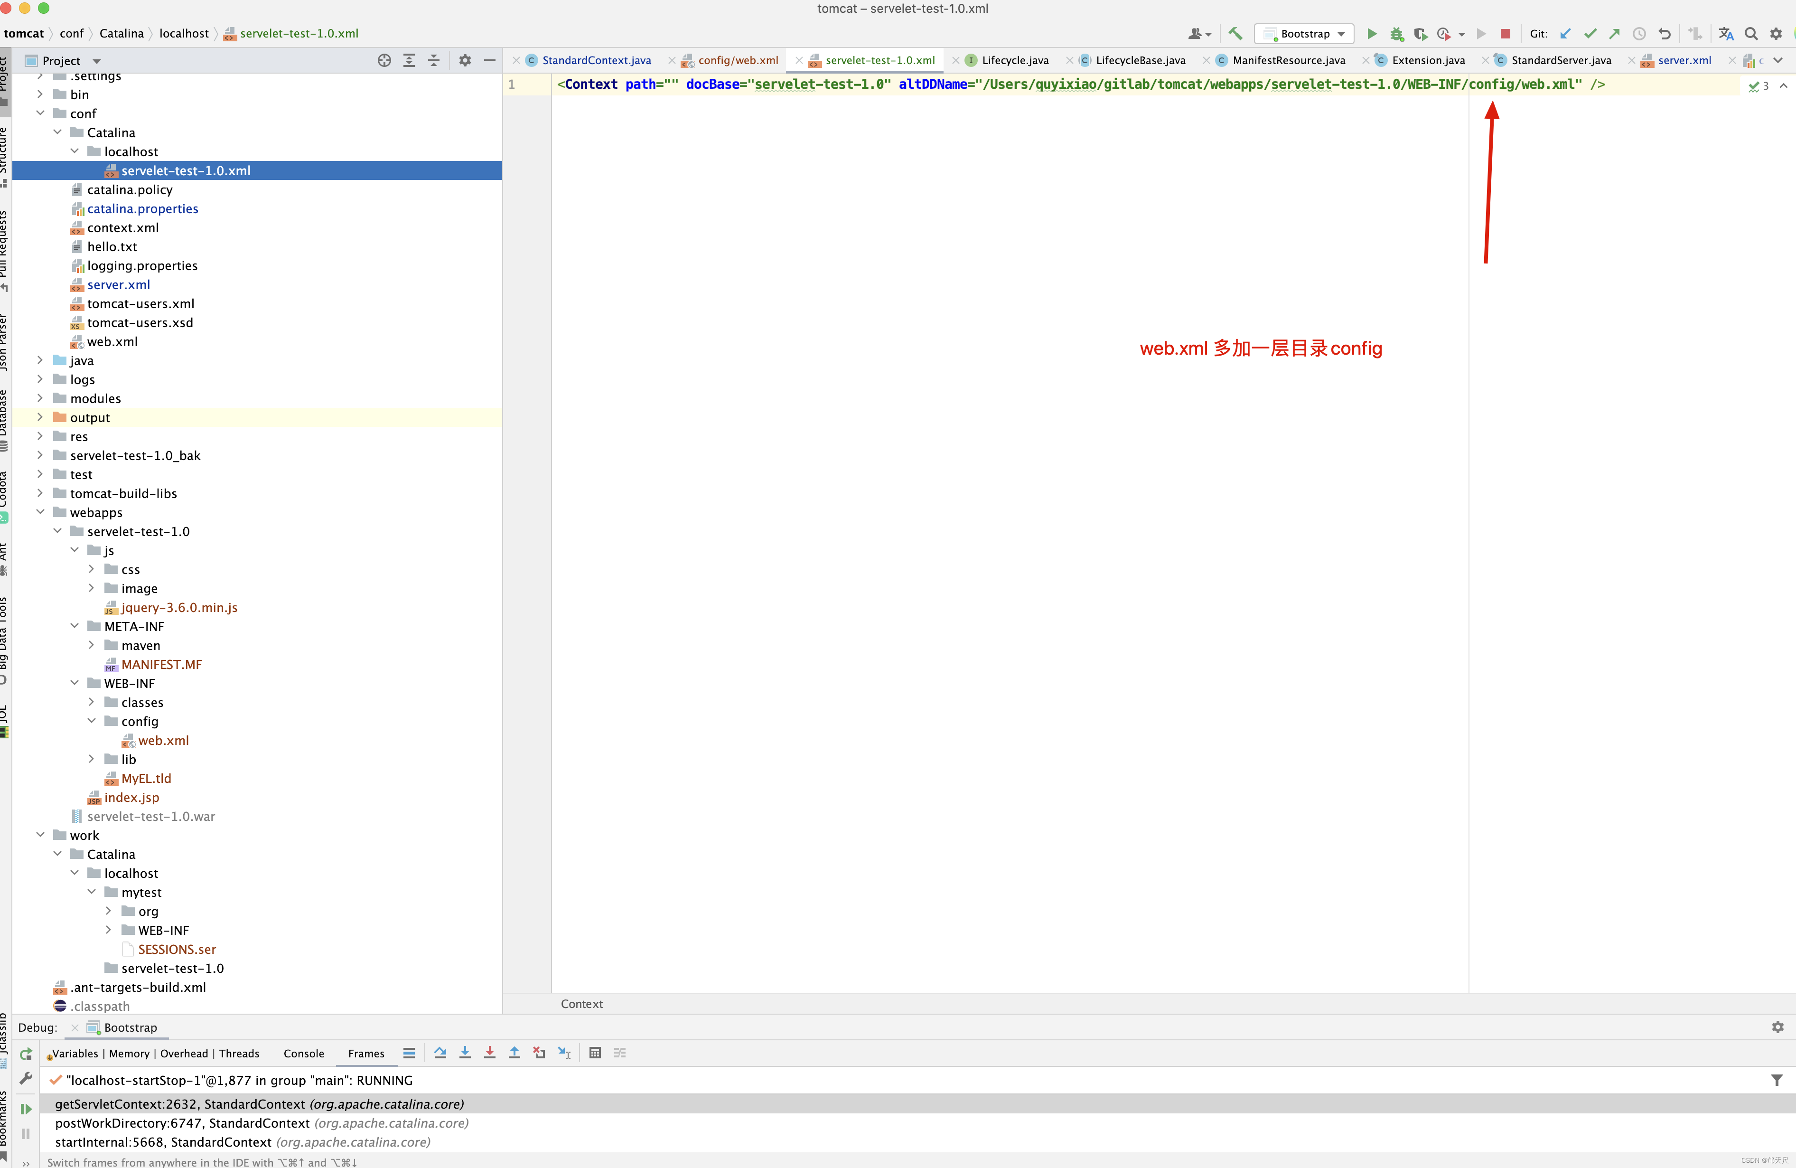The width and height of the screenshot is (1796, 1168).
Task: Click the Debug bug icon
Action: 1397,33
